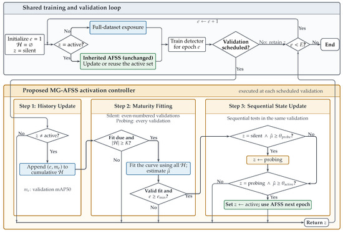Click 'No' label beside the 'End' box
This screenshot has width=343, height=233.
pyautogui.click(x=315, y=42)
